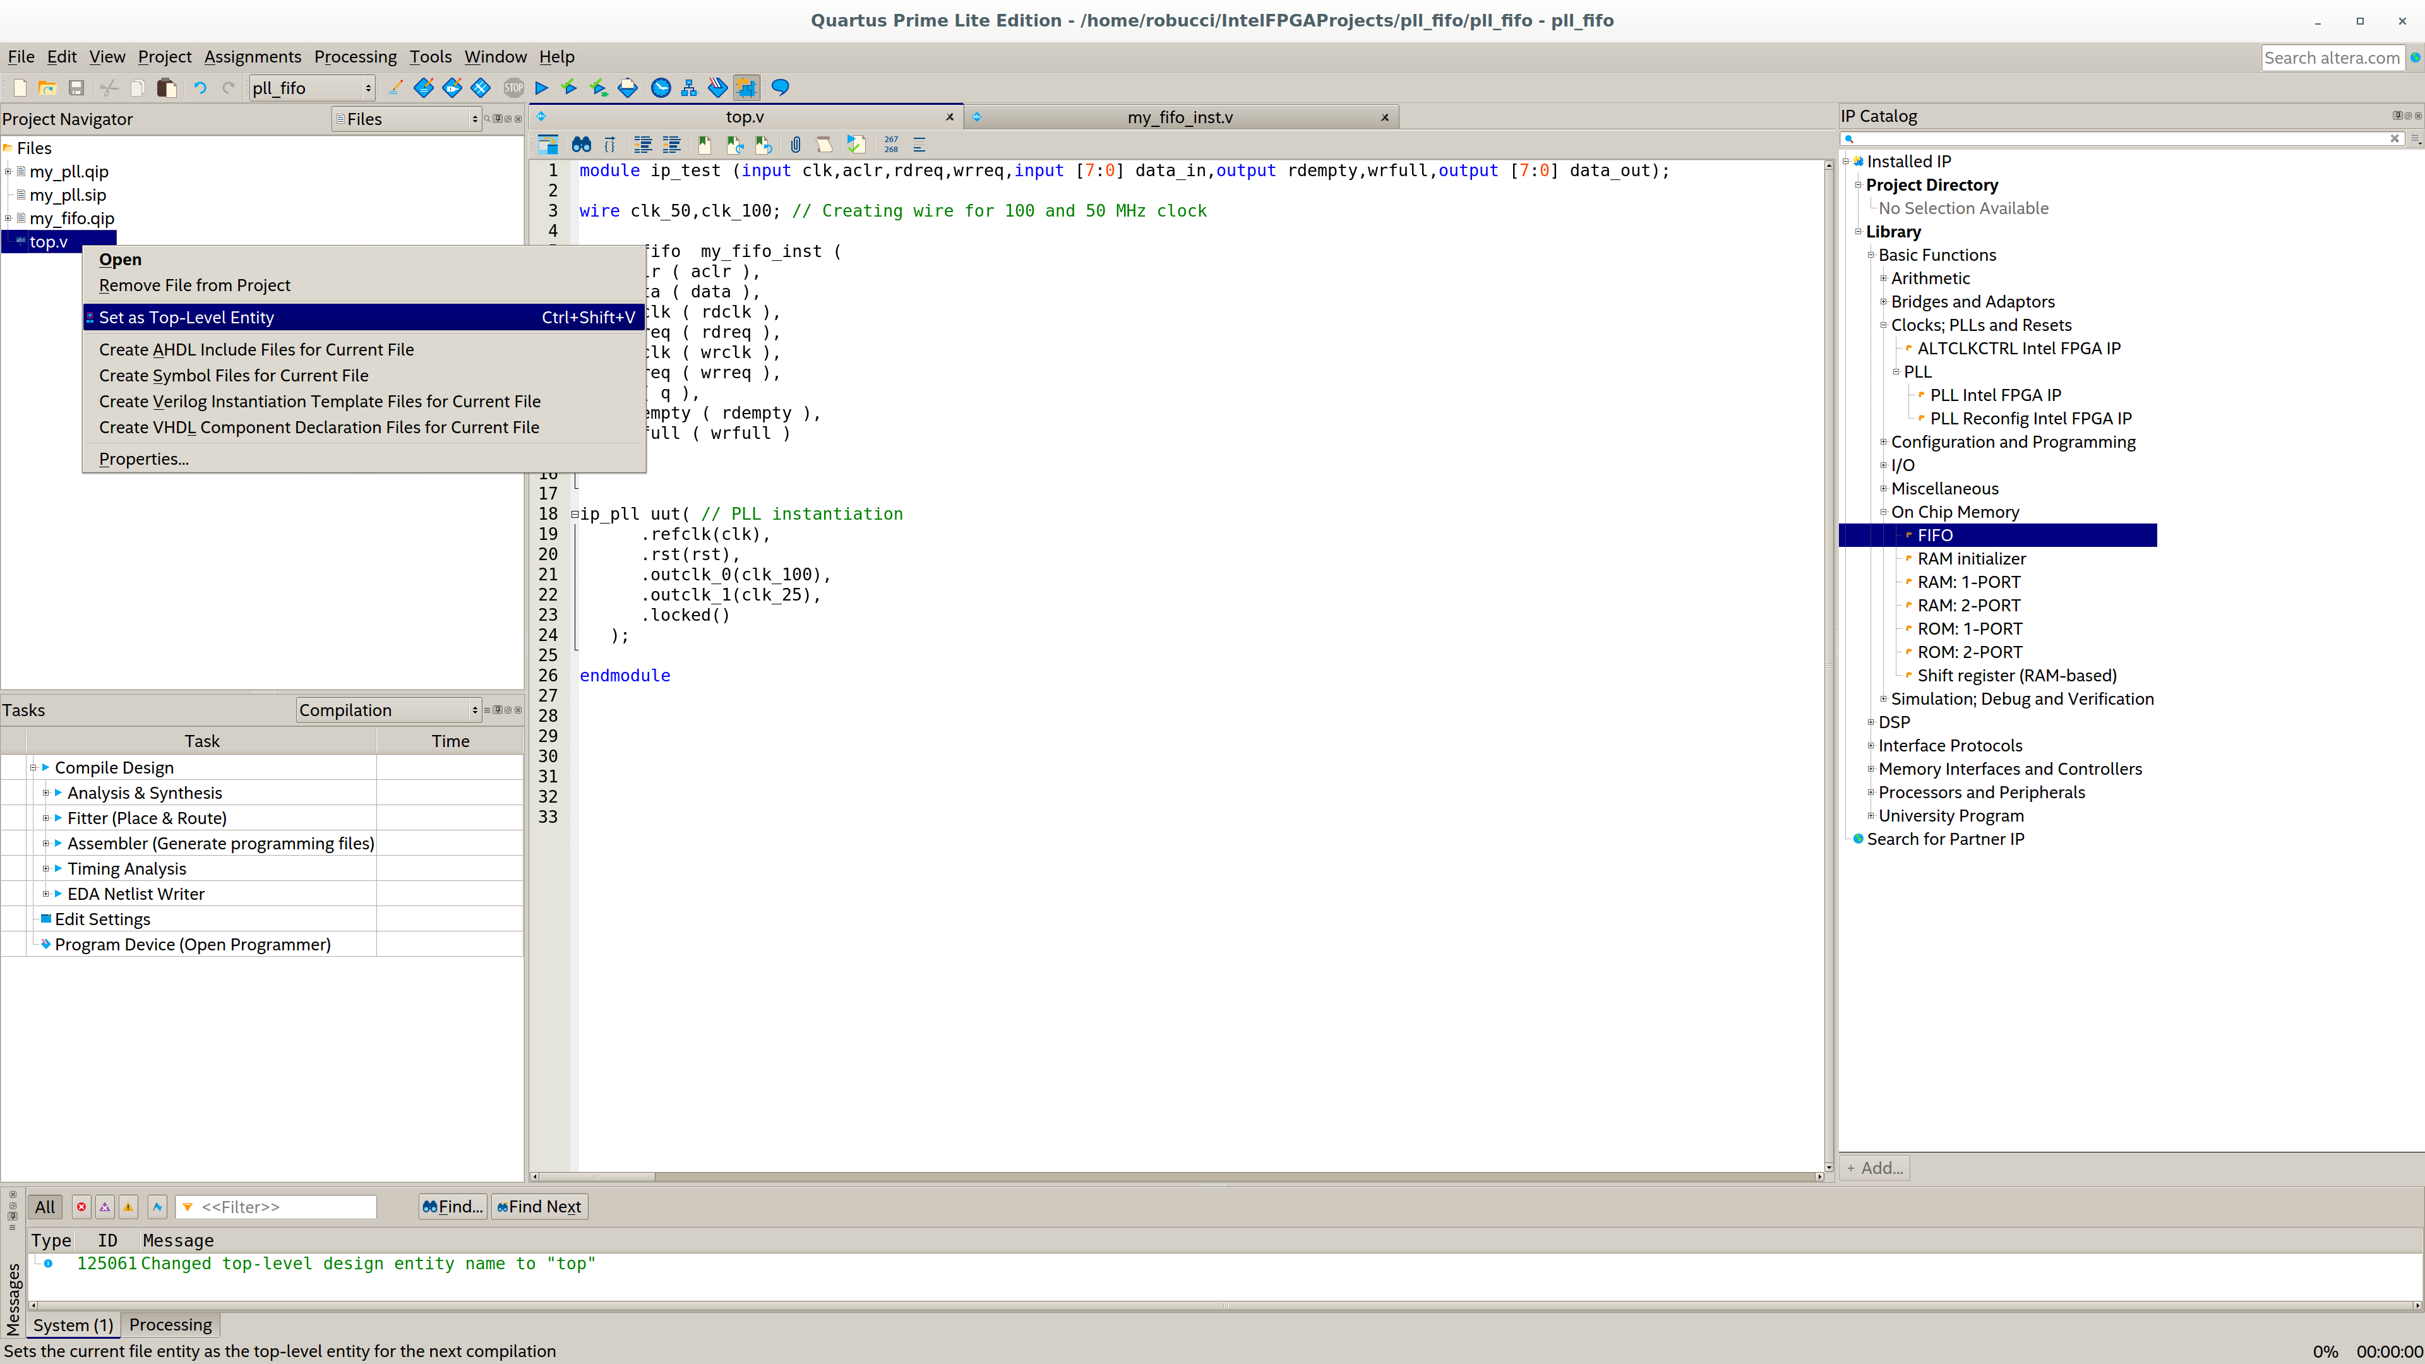Click the blue speech bubble help icon
The image size is (2425, 1364).
coord(779,88)
